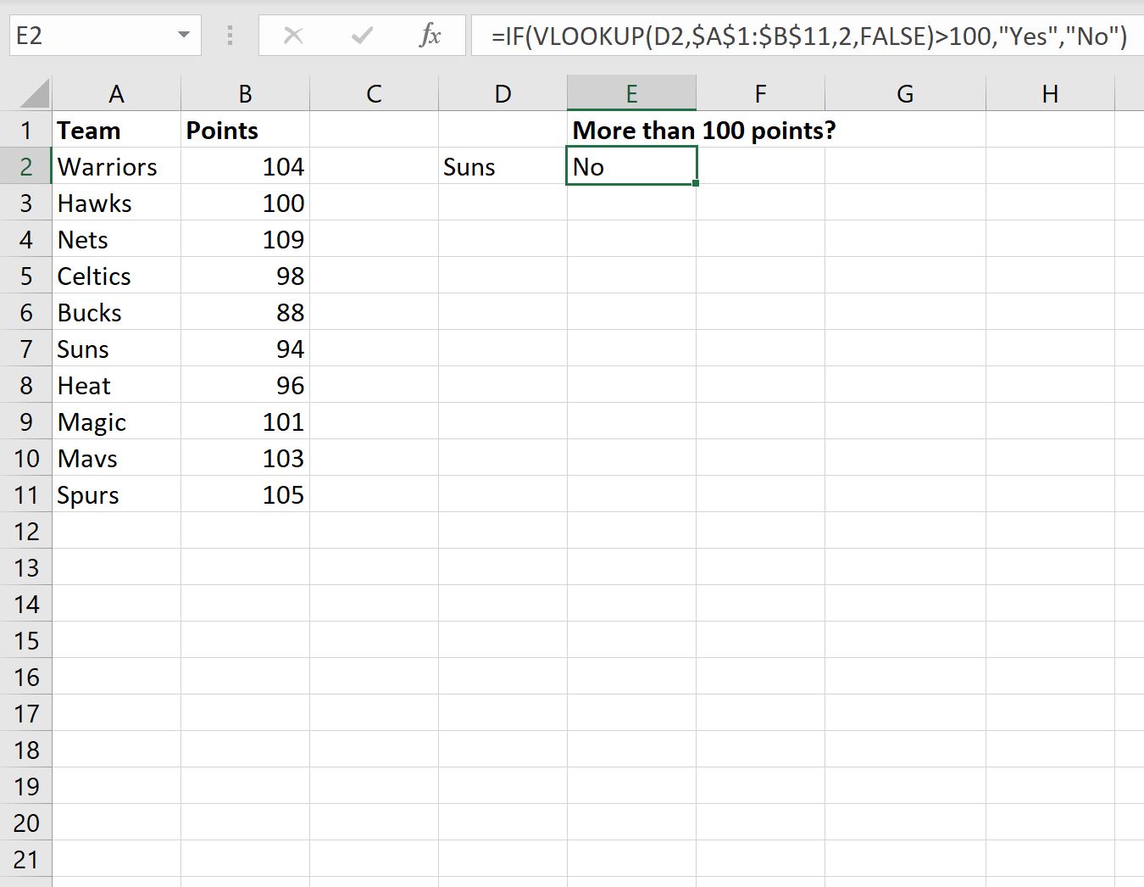The image size is (1144, 887).
Task: Click cell E2 showing No
Action: [631, 166]
